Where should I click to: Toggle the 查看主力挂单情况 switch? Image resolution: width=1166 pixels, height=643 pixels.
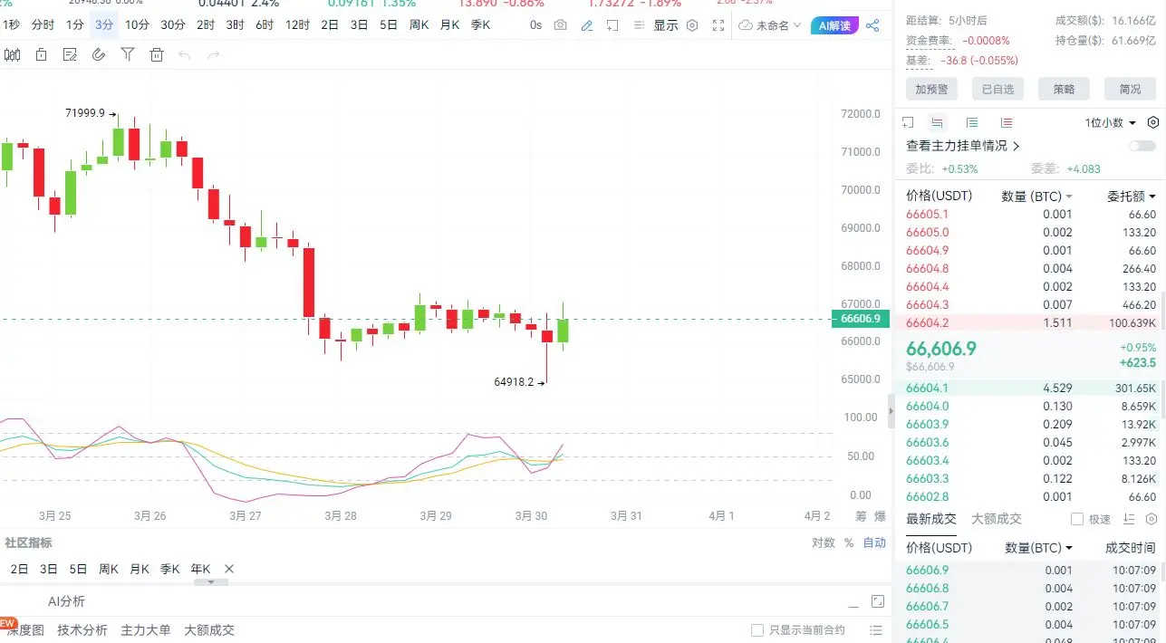(x=1142, y=146)
